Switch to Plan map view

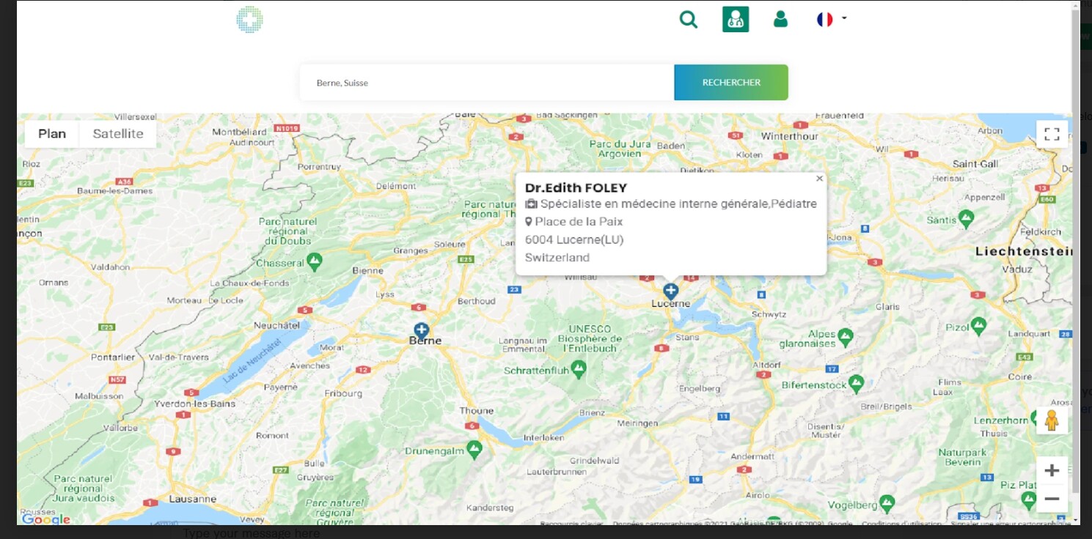pos(52,134)
